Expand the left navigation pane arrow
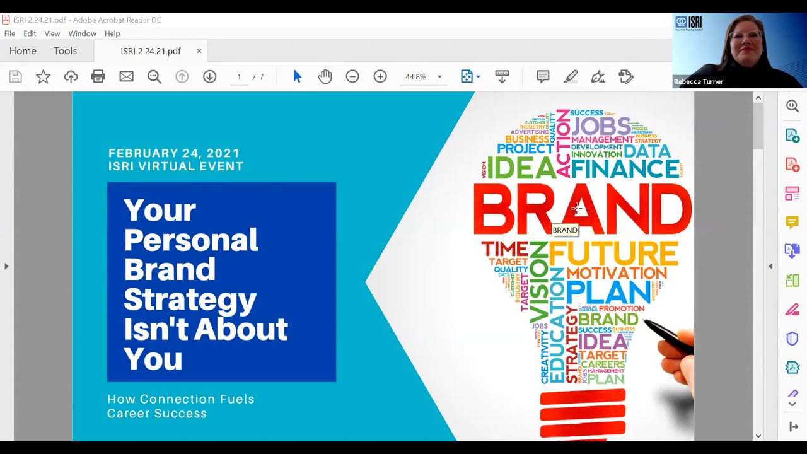 tap(6, 266)
